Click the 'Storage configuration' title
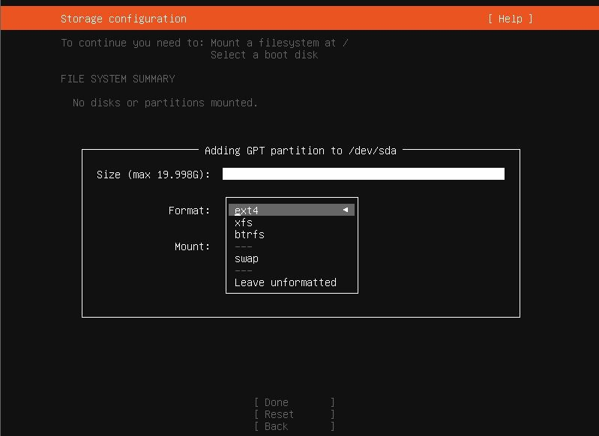The image size is (599, 436). click(124, 19)
